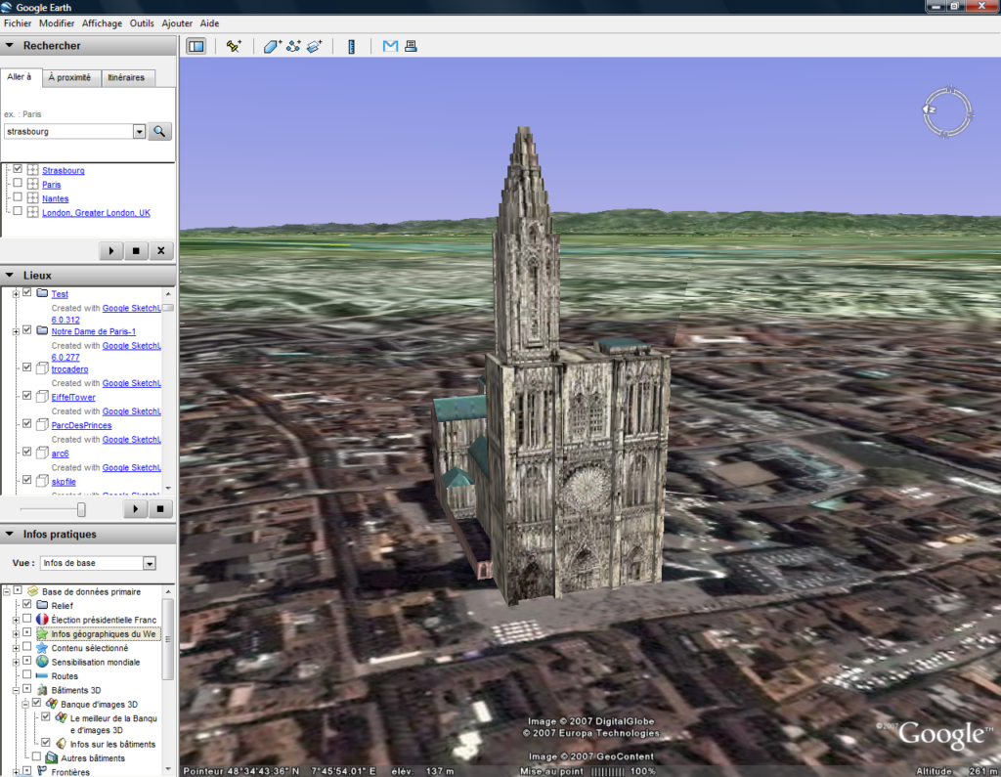Collapse the Bâtiments 3D tree node

(x=16, y=690)
